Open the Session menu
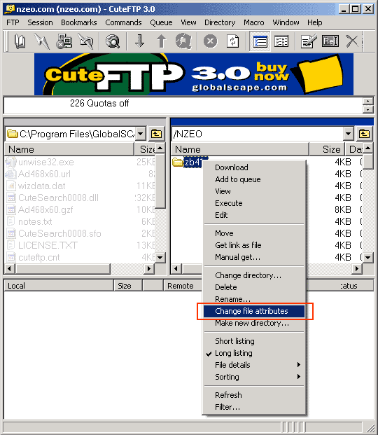Image resolution: width=378 pixels, height=435 pixels. click(40, 22)
